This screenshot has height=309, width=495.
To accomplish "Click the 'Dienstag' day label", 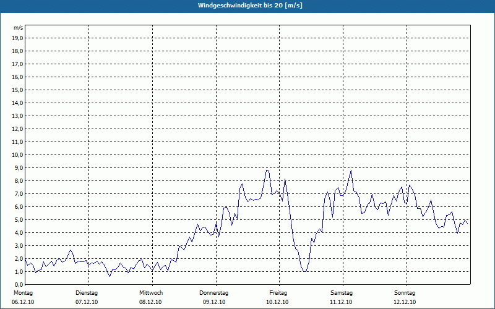I will pos(87,293).
